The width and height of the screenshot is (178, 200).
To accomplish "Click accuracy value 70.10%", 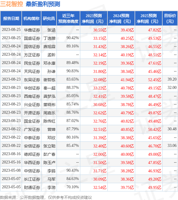I will (73, 187).
